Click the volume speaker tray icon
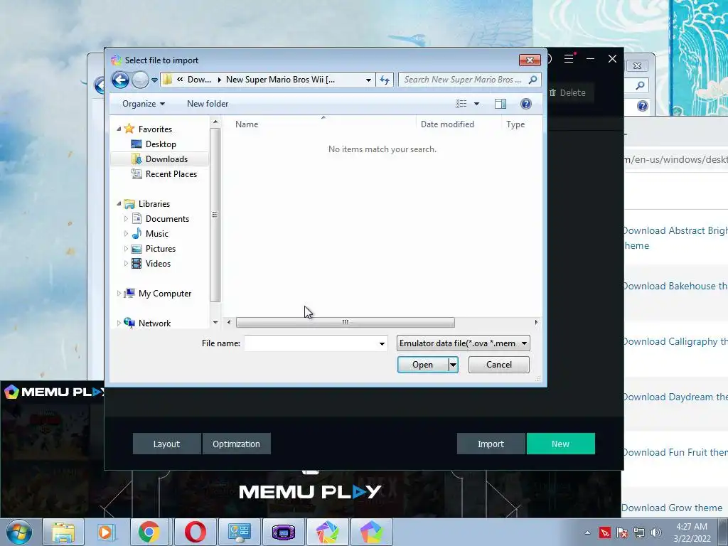The image size is (728, 546). (656, 532)
